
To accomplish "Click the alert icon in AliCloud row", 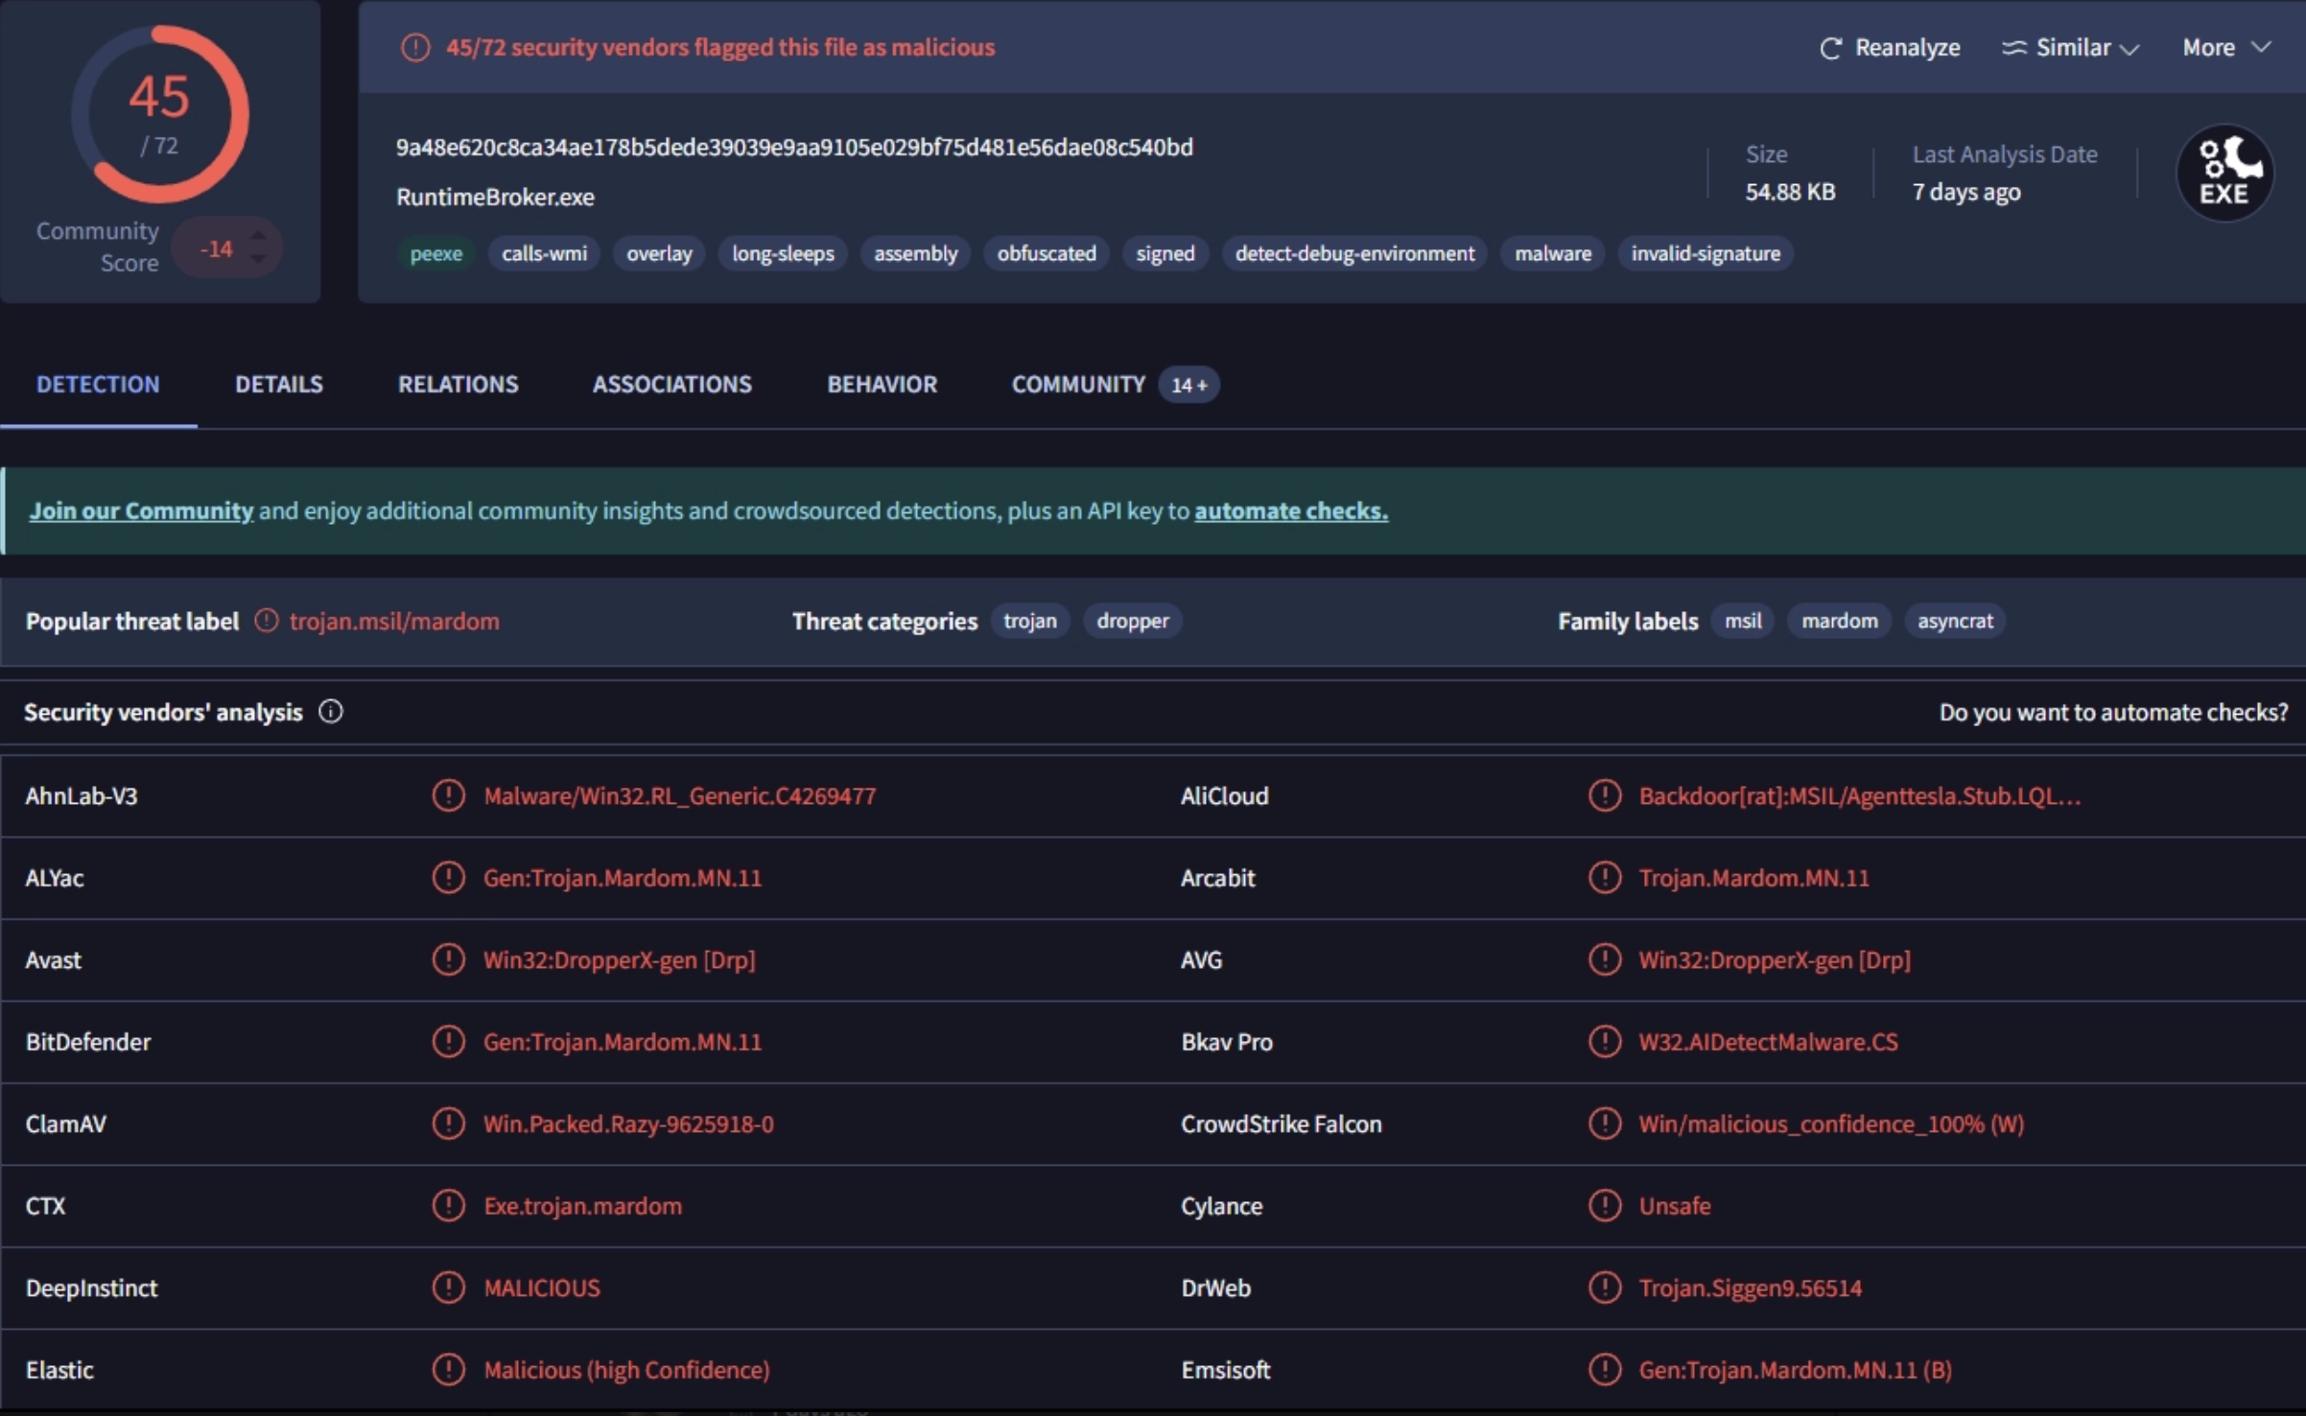I will pyautogui.click(x=1605, y=795).
